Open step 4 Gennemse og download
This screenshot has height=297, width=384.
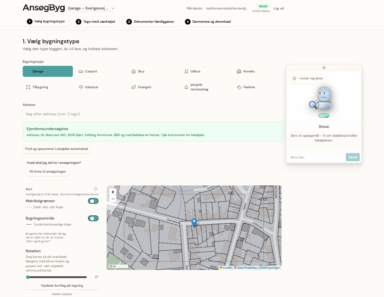pos(208,22)
